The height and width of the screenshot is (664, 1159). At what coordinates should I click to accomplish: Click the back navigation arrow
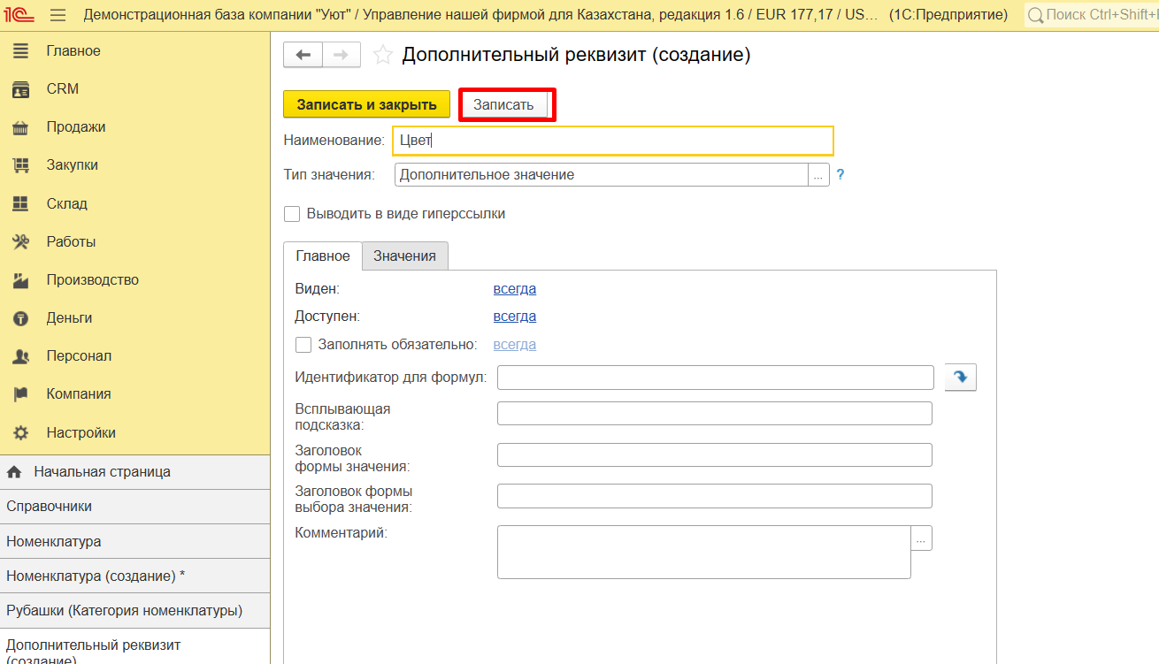click(x=303, y=55)
